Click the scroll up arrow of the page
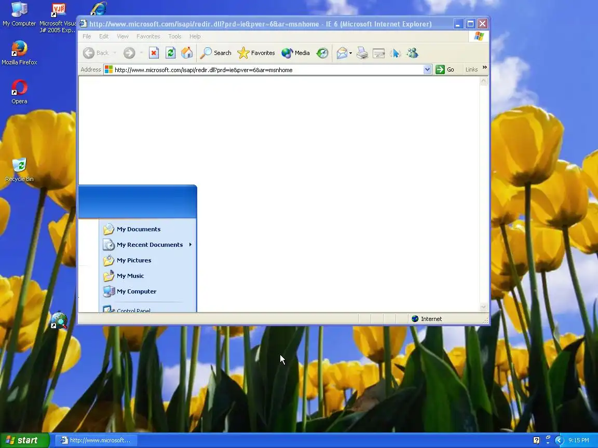The image size is (598, 448). (x=484, y=81)
